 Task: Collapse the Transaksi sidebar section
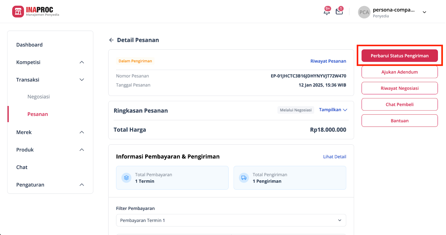click(x=82, y=80)
